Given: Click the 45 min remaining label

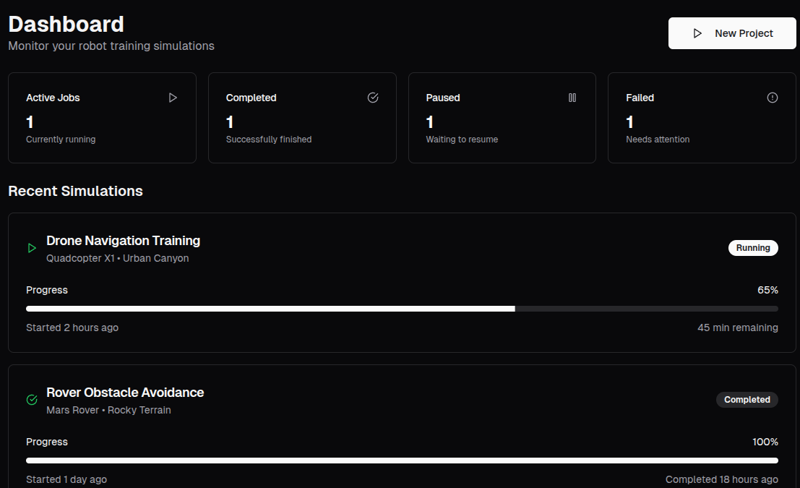Looking at the screenshot, I should pos(737,328).
